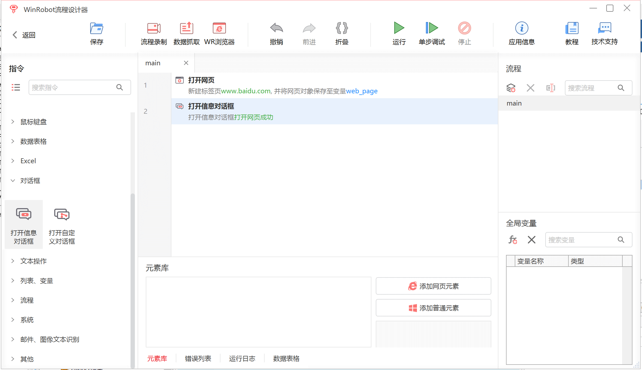Click the 添加网页元素 button
Screen dimensions: 642x370
pos(433,286)
